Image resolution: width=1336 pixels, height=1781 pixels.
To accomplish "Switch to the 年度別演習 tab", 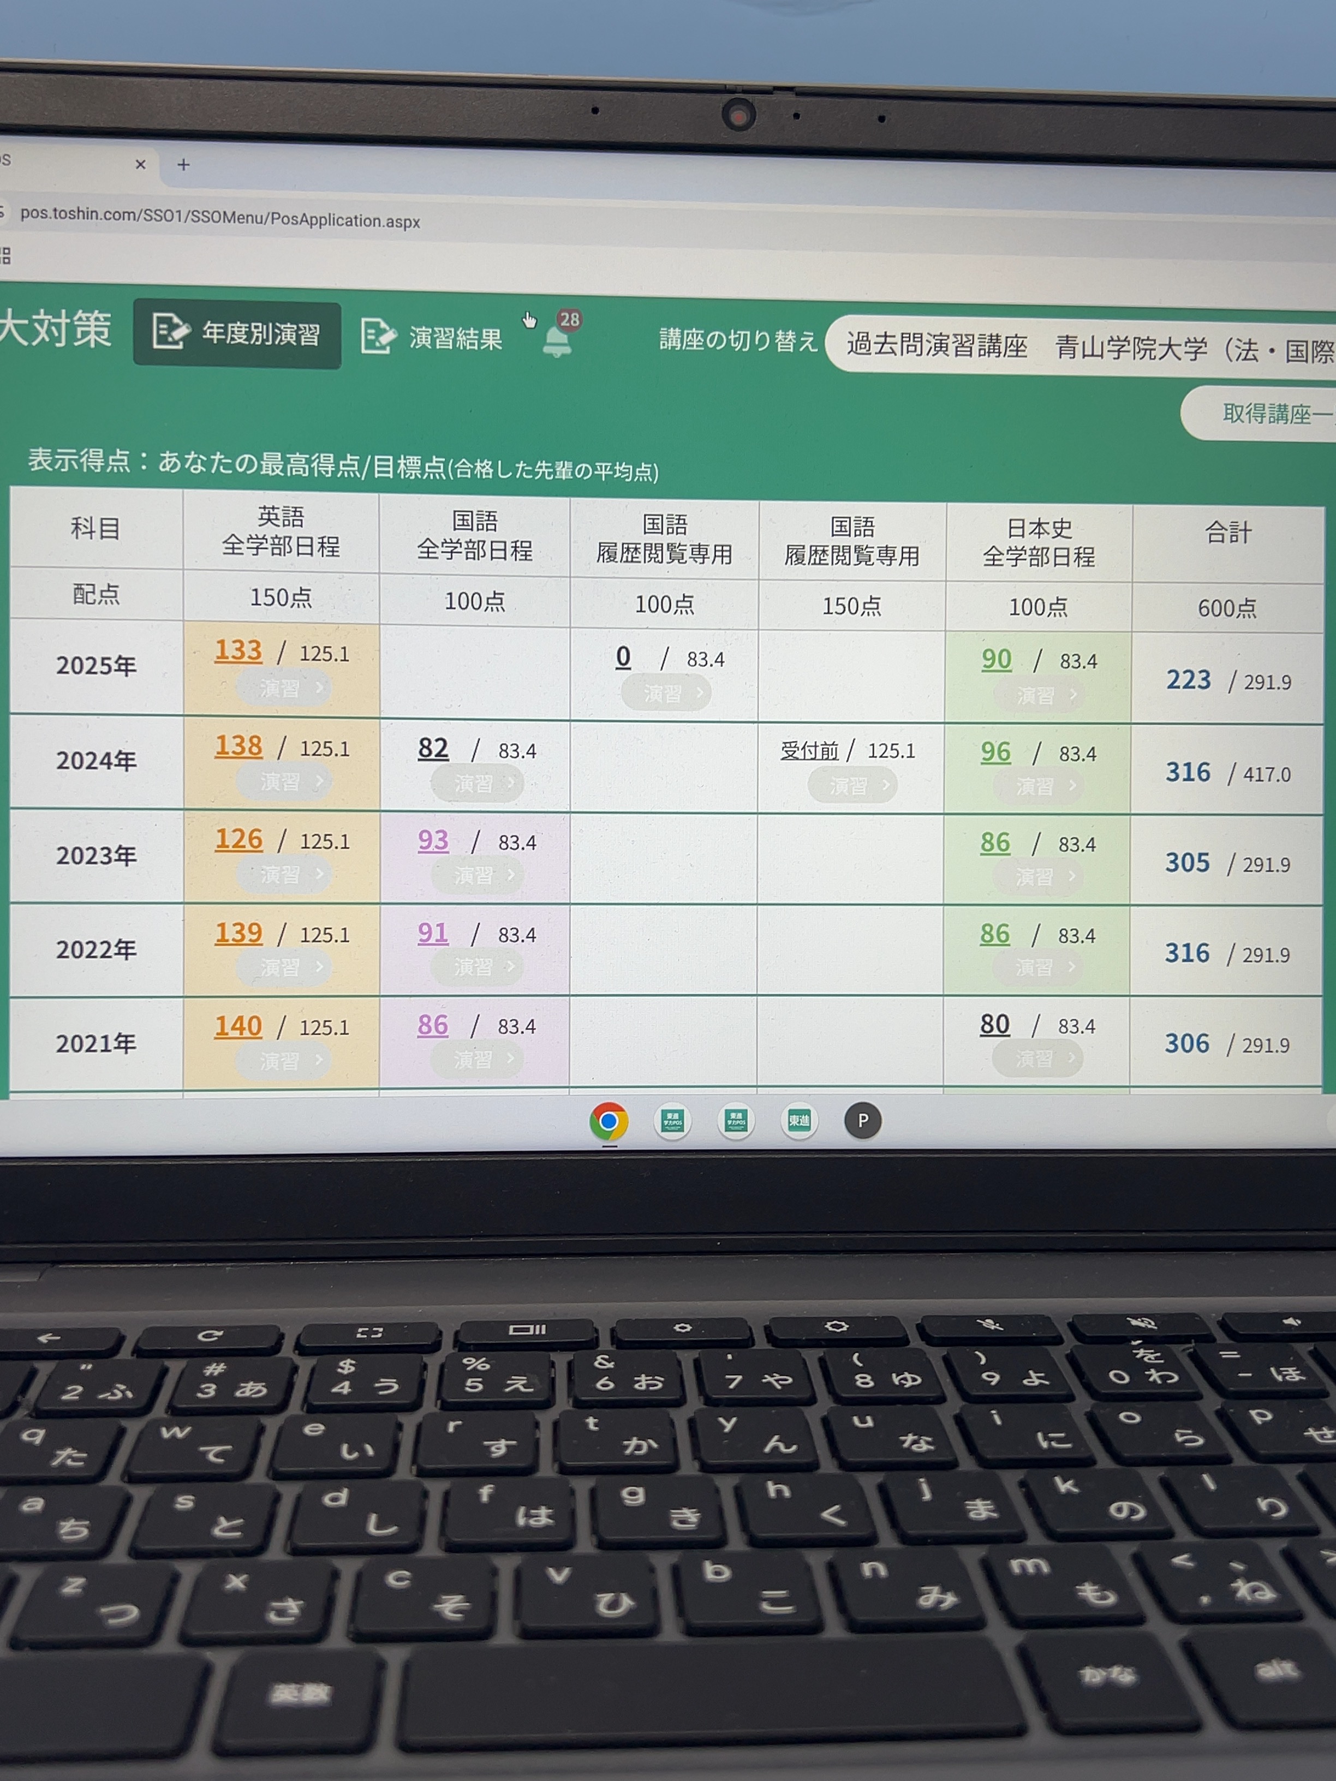I will click(237, 333).
